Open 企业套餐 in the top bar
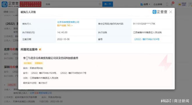The width and height of the screenshot is (192, 105). coord(158,4)
